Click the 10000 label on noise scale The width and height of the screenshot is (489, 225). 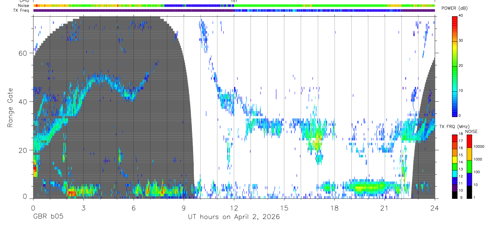[x=478, y=146]
